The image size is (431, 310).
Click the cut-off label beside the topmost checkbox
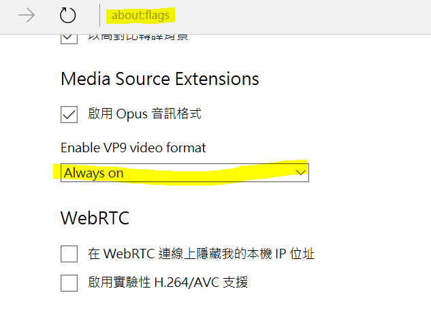(x=138, y=37)
